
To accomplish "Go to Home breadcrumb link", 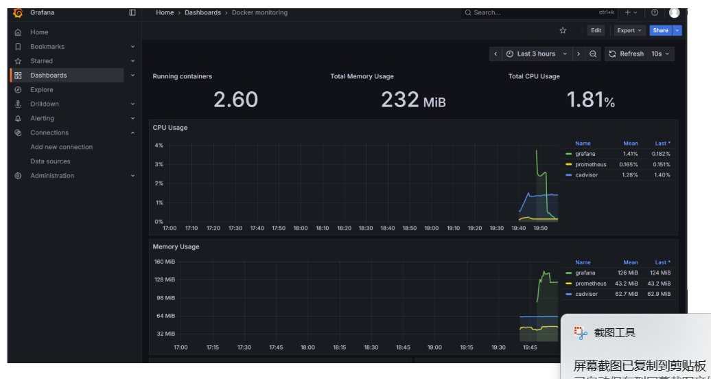I will pyautogui.click(x=165, y=13).
